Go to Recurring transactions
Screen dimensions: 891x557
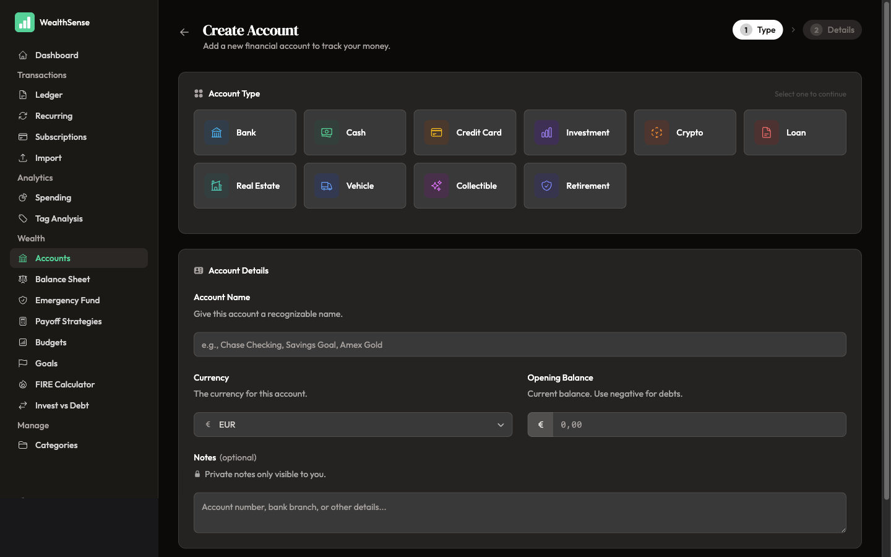pos(79,116)
